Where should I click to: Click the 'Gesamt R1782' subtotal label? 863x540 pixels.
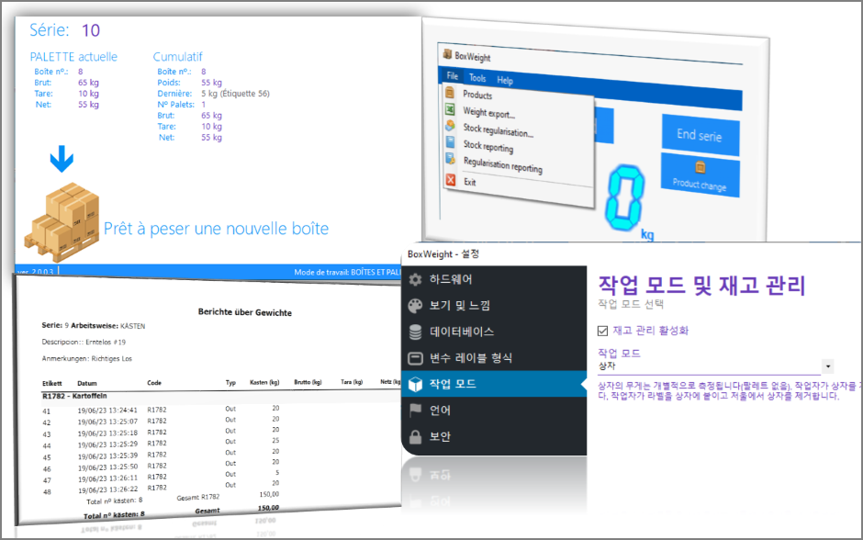(198, 498)
